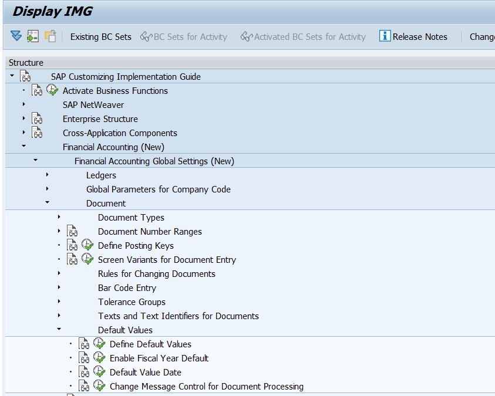
Task: Select Change Message Control for Document Processing text
Action: pyautogui.click(x=207, y=387)
